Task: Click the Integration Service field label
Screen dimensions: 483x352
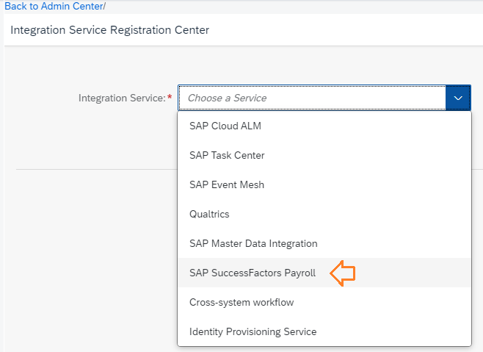Action: pos(122,98)
